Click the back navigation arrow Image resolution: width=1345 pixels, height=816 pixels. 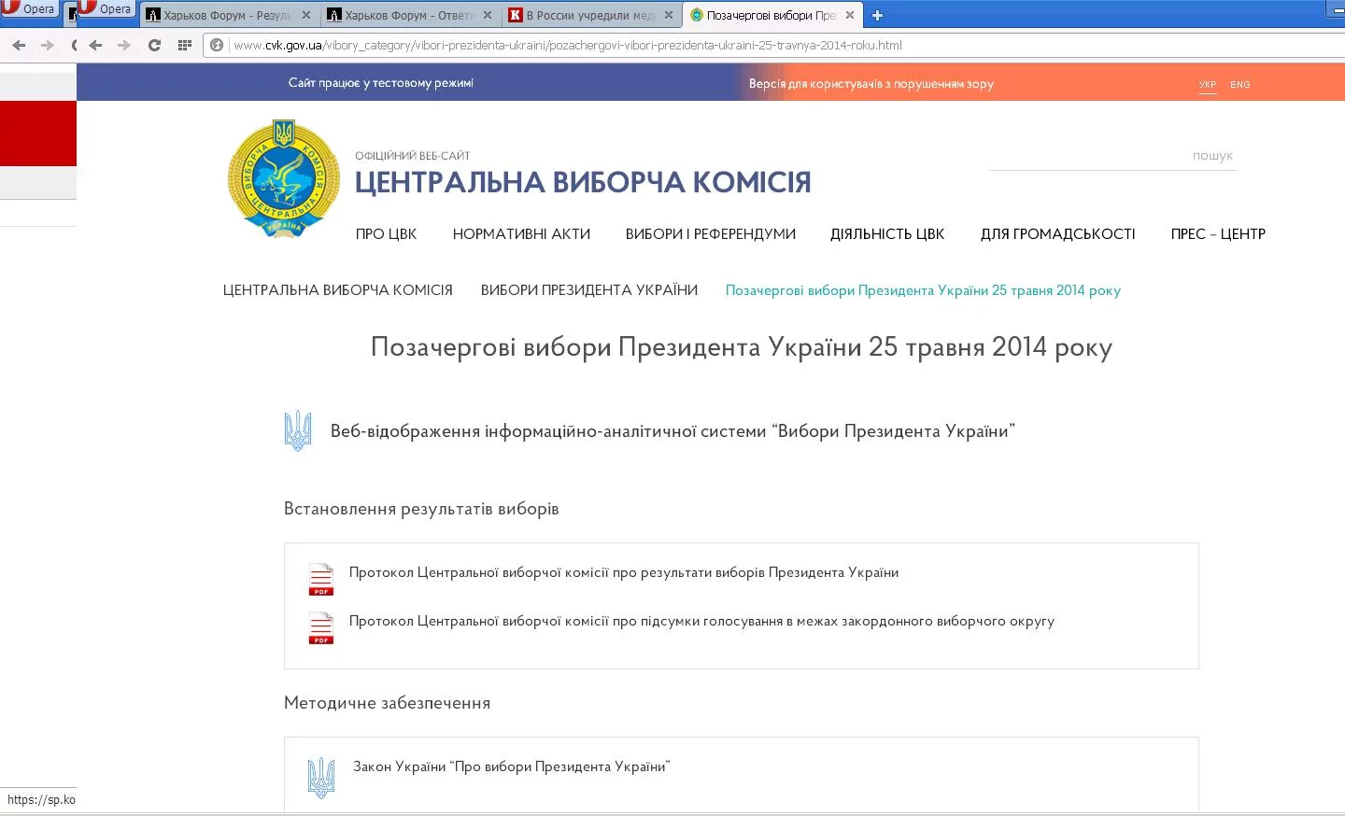[x=18, y=44]
